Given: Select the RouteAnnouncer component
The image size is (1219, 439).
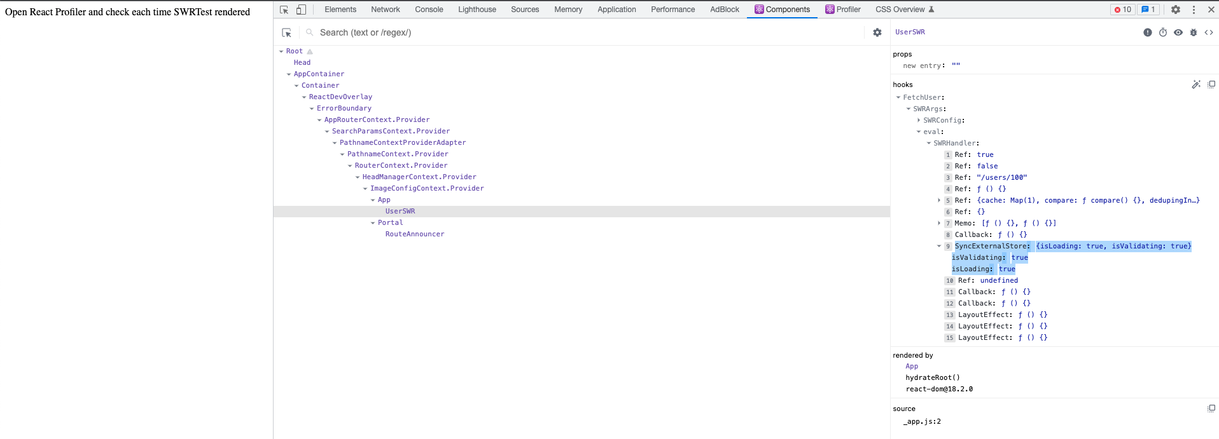Looking at the screenshot, I should tap(415, 234).
